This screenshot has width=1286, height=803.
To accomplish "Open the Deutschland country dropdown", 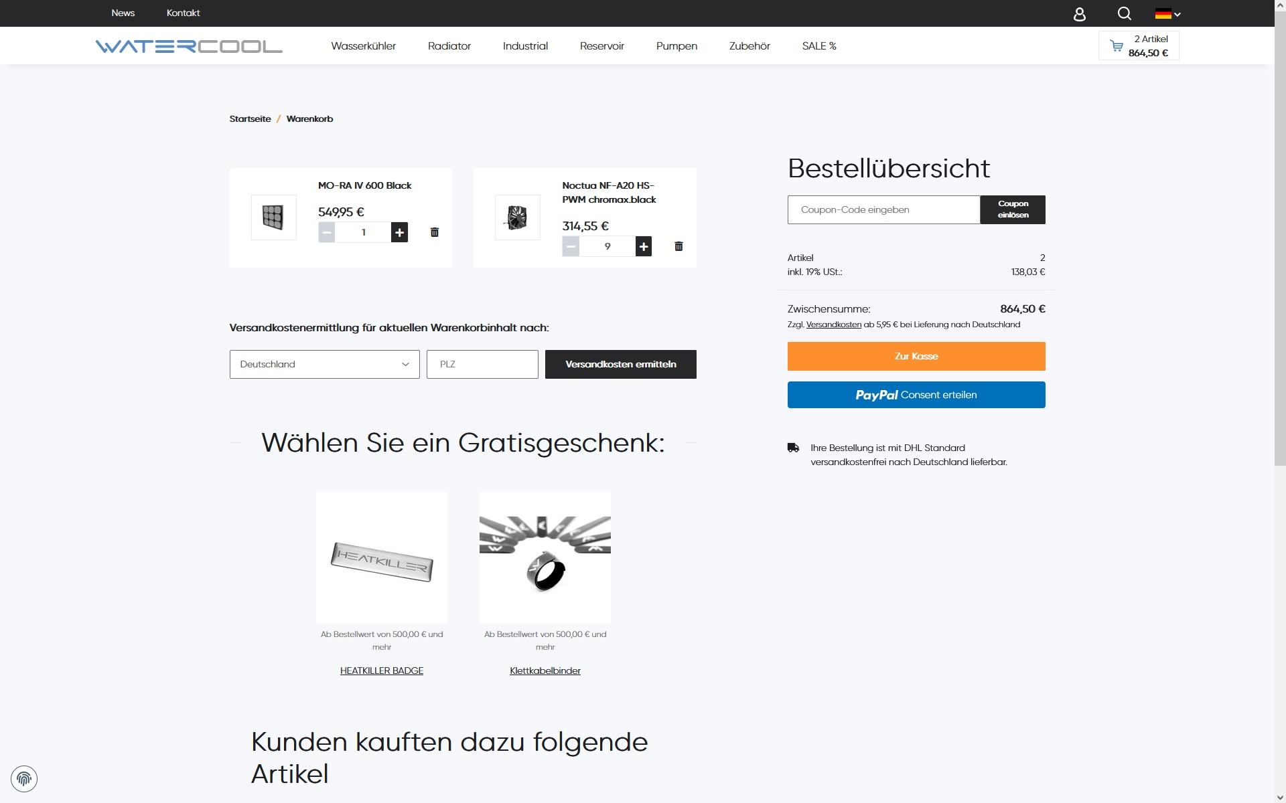I will tap(324, 364).
